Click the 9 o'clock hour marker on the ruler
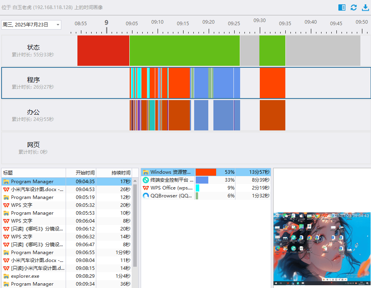The width and height of the screenshot is (371, 288). [107, 23]
